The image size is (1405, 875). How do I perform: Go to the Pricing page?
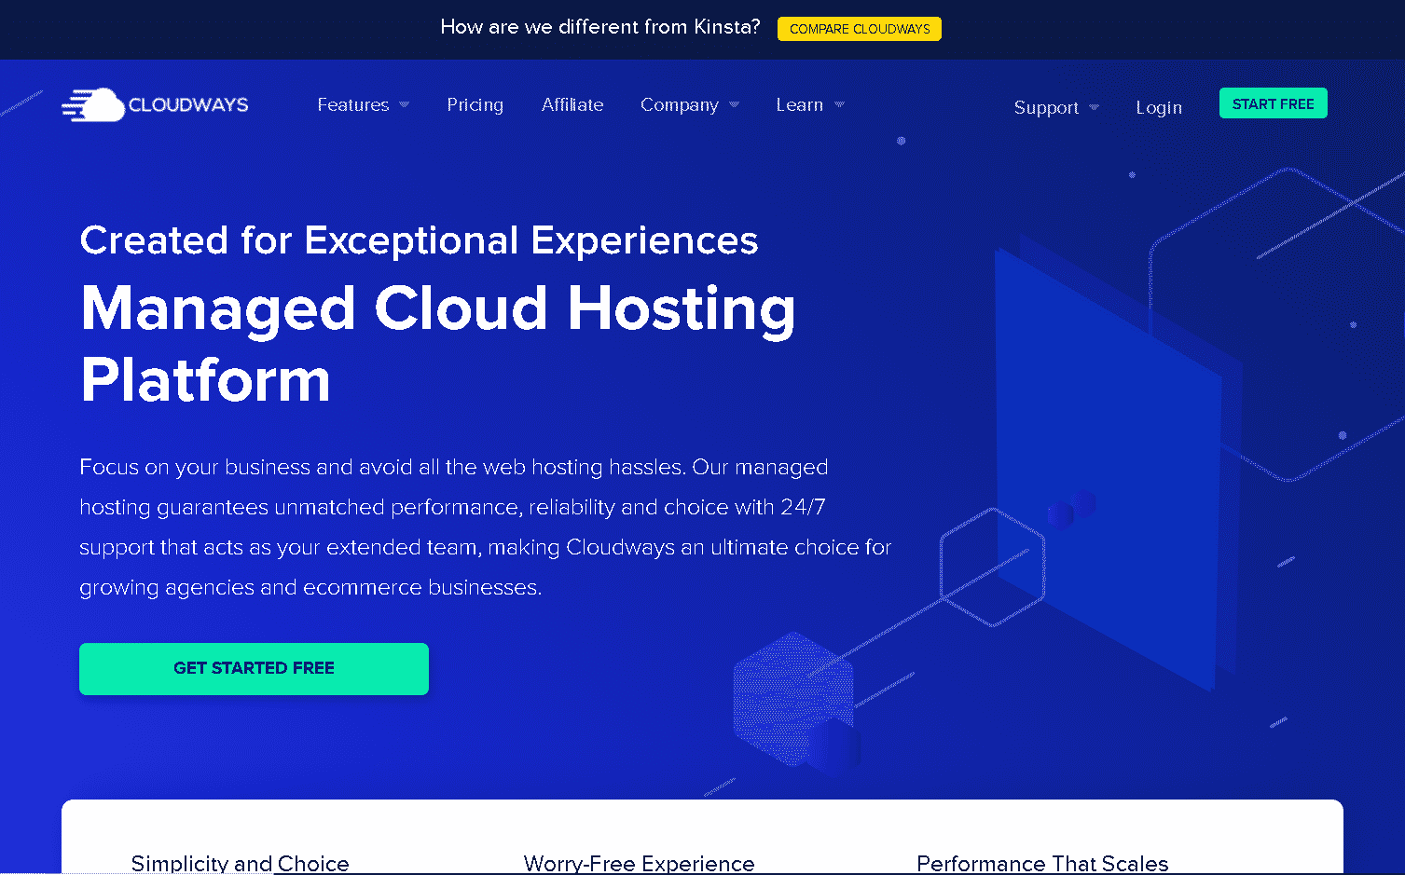tap(475, 105)
